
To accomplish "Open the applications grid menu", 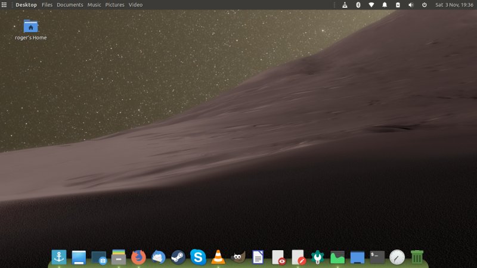I will [x=4, y=5].
